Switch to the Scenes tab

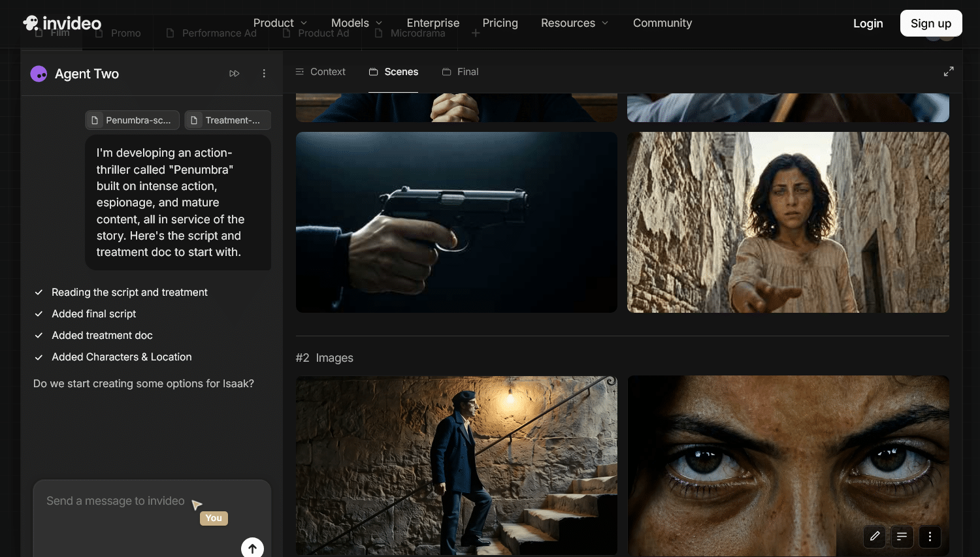(393, 72)
